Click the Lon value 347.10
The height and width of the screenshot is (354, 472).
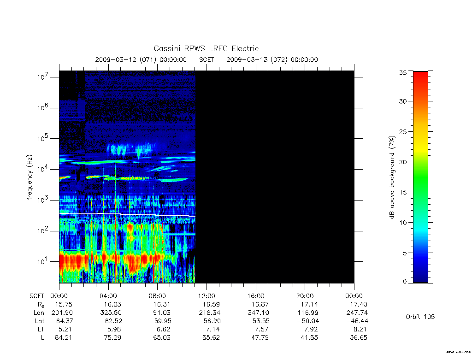tap(258, 313)
